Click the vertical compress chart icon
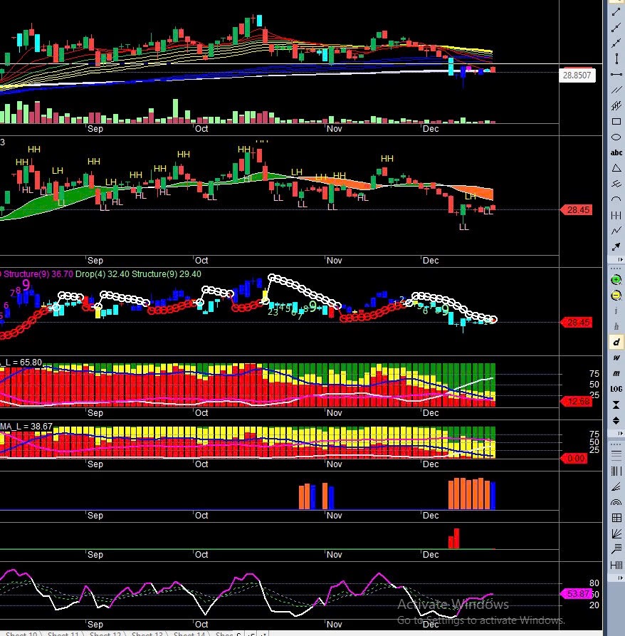 (x=616, y=405)
